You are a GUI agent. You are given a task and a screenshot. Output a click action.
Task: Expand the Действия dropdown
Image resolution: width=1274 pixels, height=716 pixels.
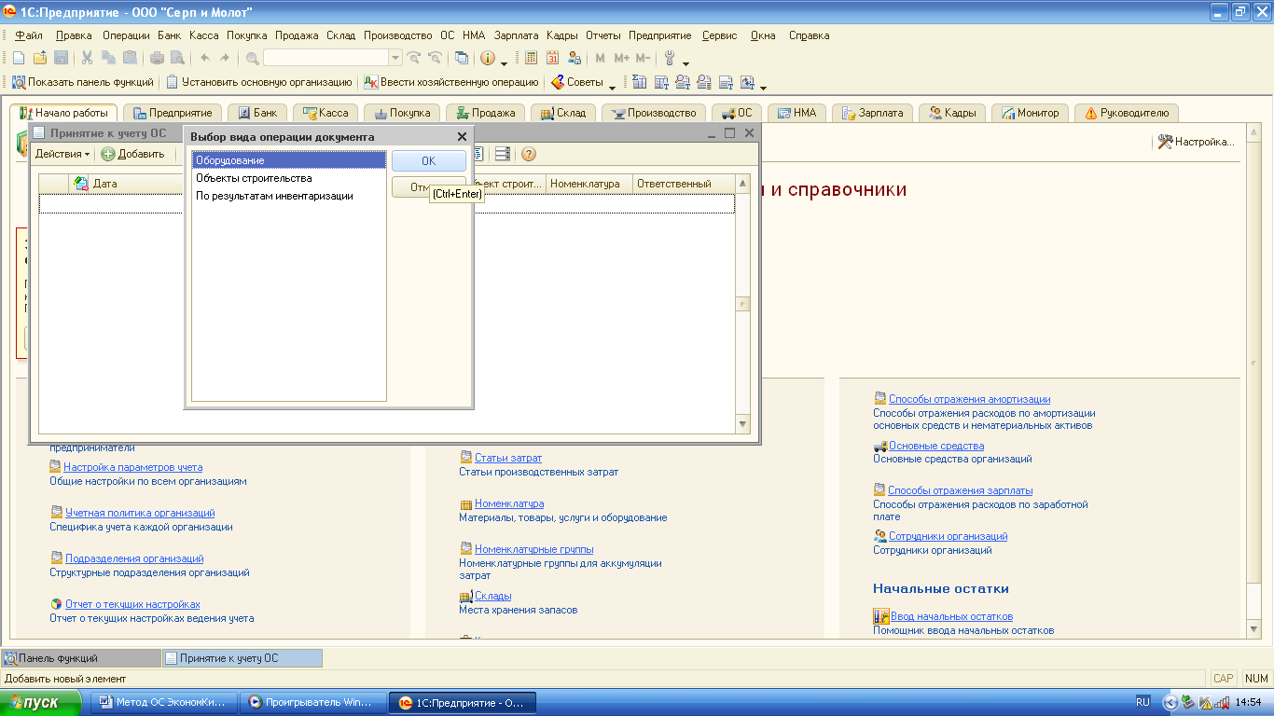click(62, 154)
